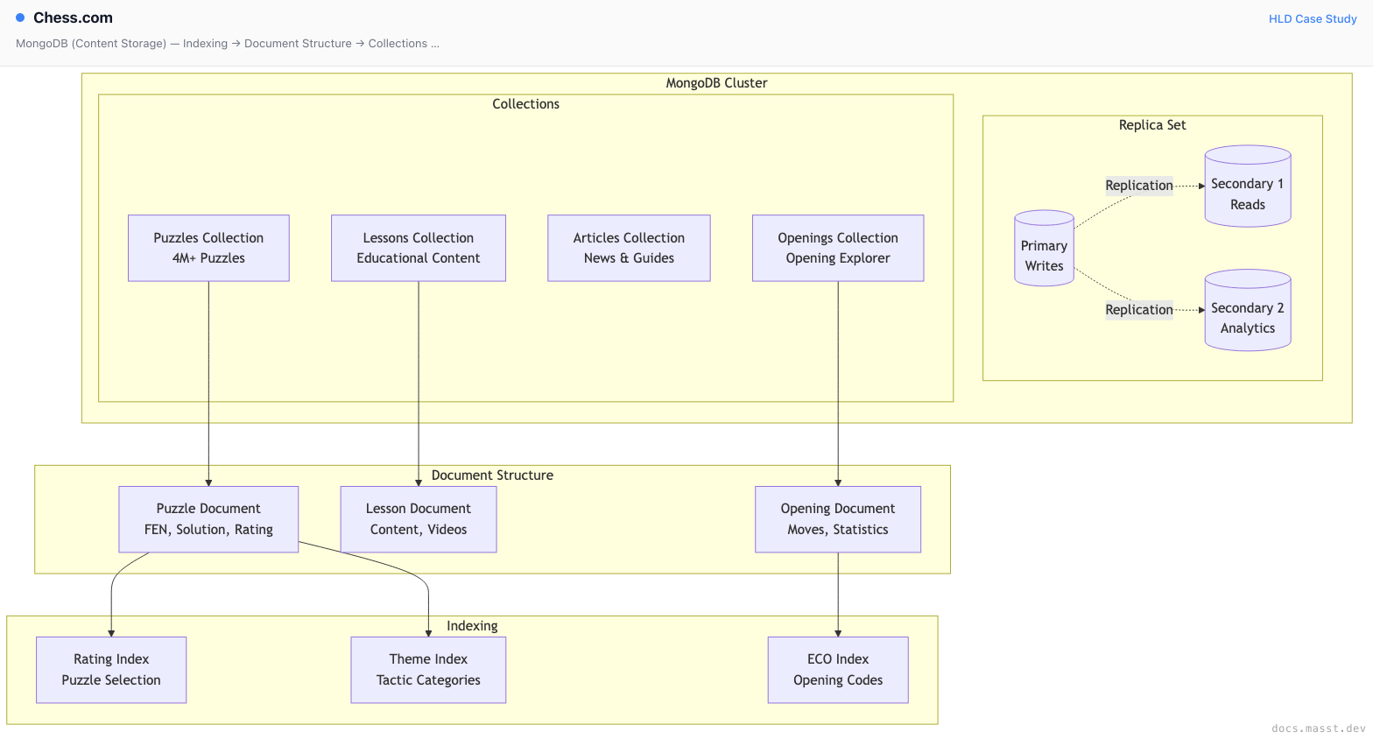Select the Rating Index node
Viewport: 1373px width, 739px height.
(111, 670)
